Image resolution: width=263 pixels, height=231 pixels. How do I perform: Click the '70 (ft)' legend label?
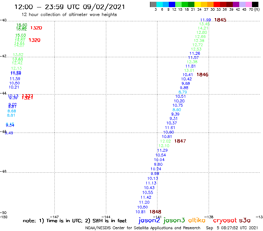tap(254, 10)
